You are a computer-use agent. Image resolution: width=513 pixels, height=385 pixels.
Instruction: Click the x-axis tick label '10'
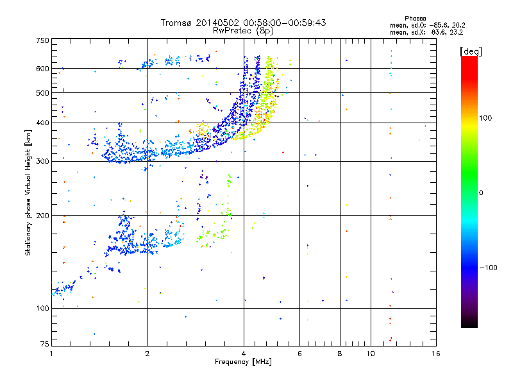(371, 354)
